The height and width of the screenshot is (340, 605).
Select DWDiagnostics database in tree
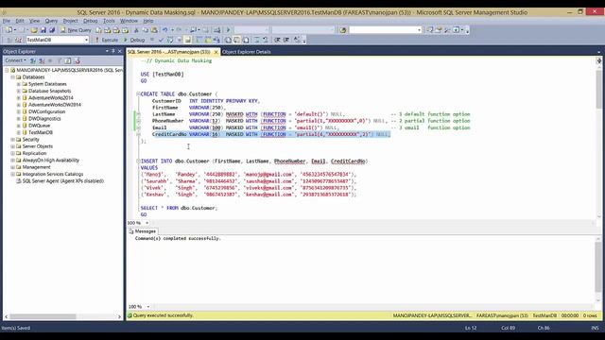pyautogui.click(x=44, y=119)
